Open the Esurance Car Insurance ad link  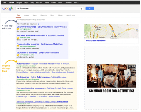click(x=38, y=53)
